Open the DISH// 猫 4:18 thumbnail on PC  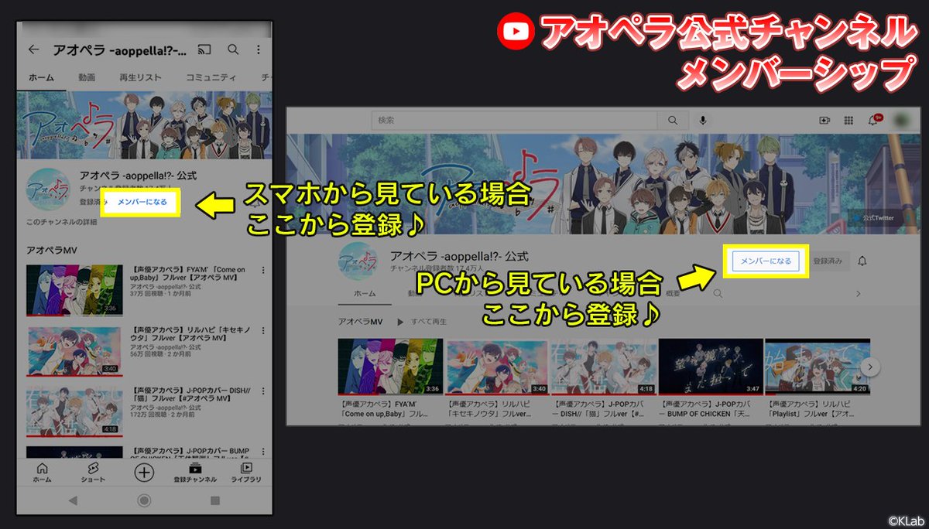605,367
